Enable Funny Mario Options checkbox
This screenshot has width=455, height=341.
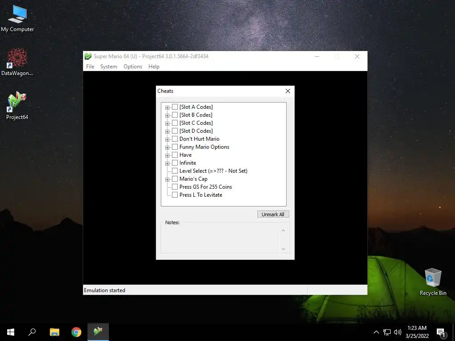(x=175, y=147)
